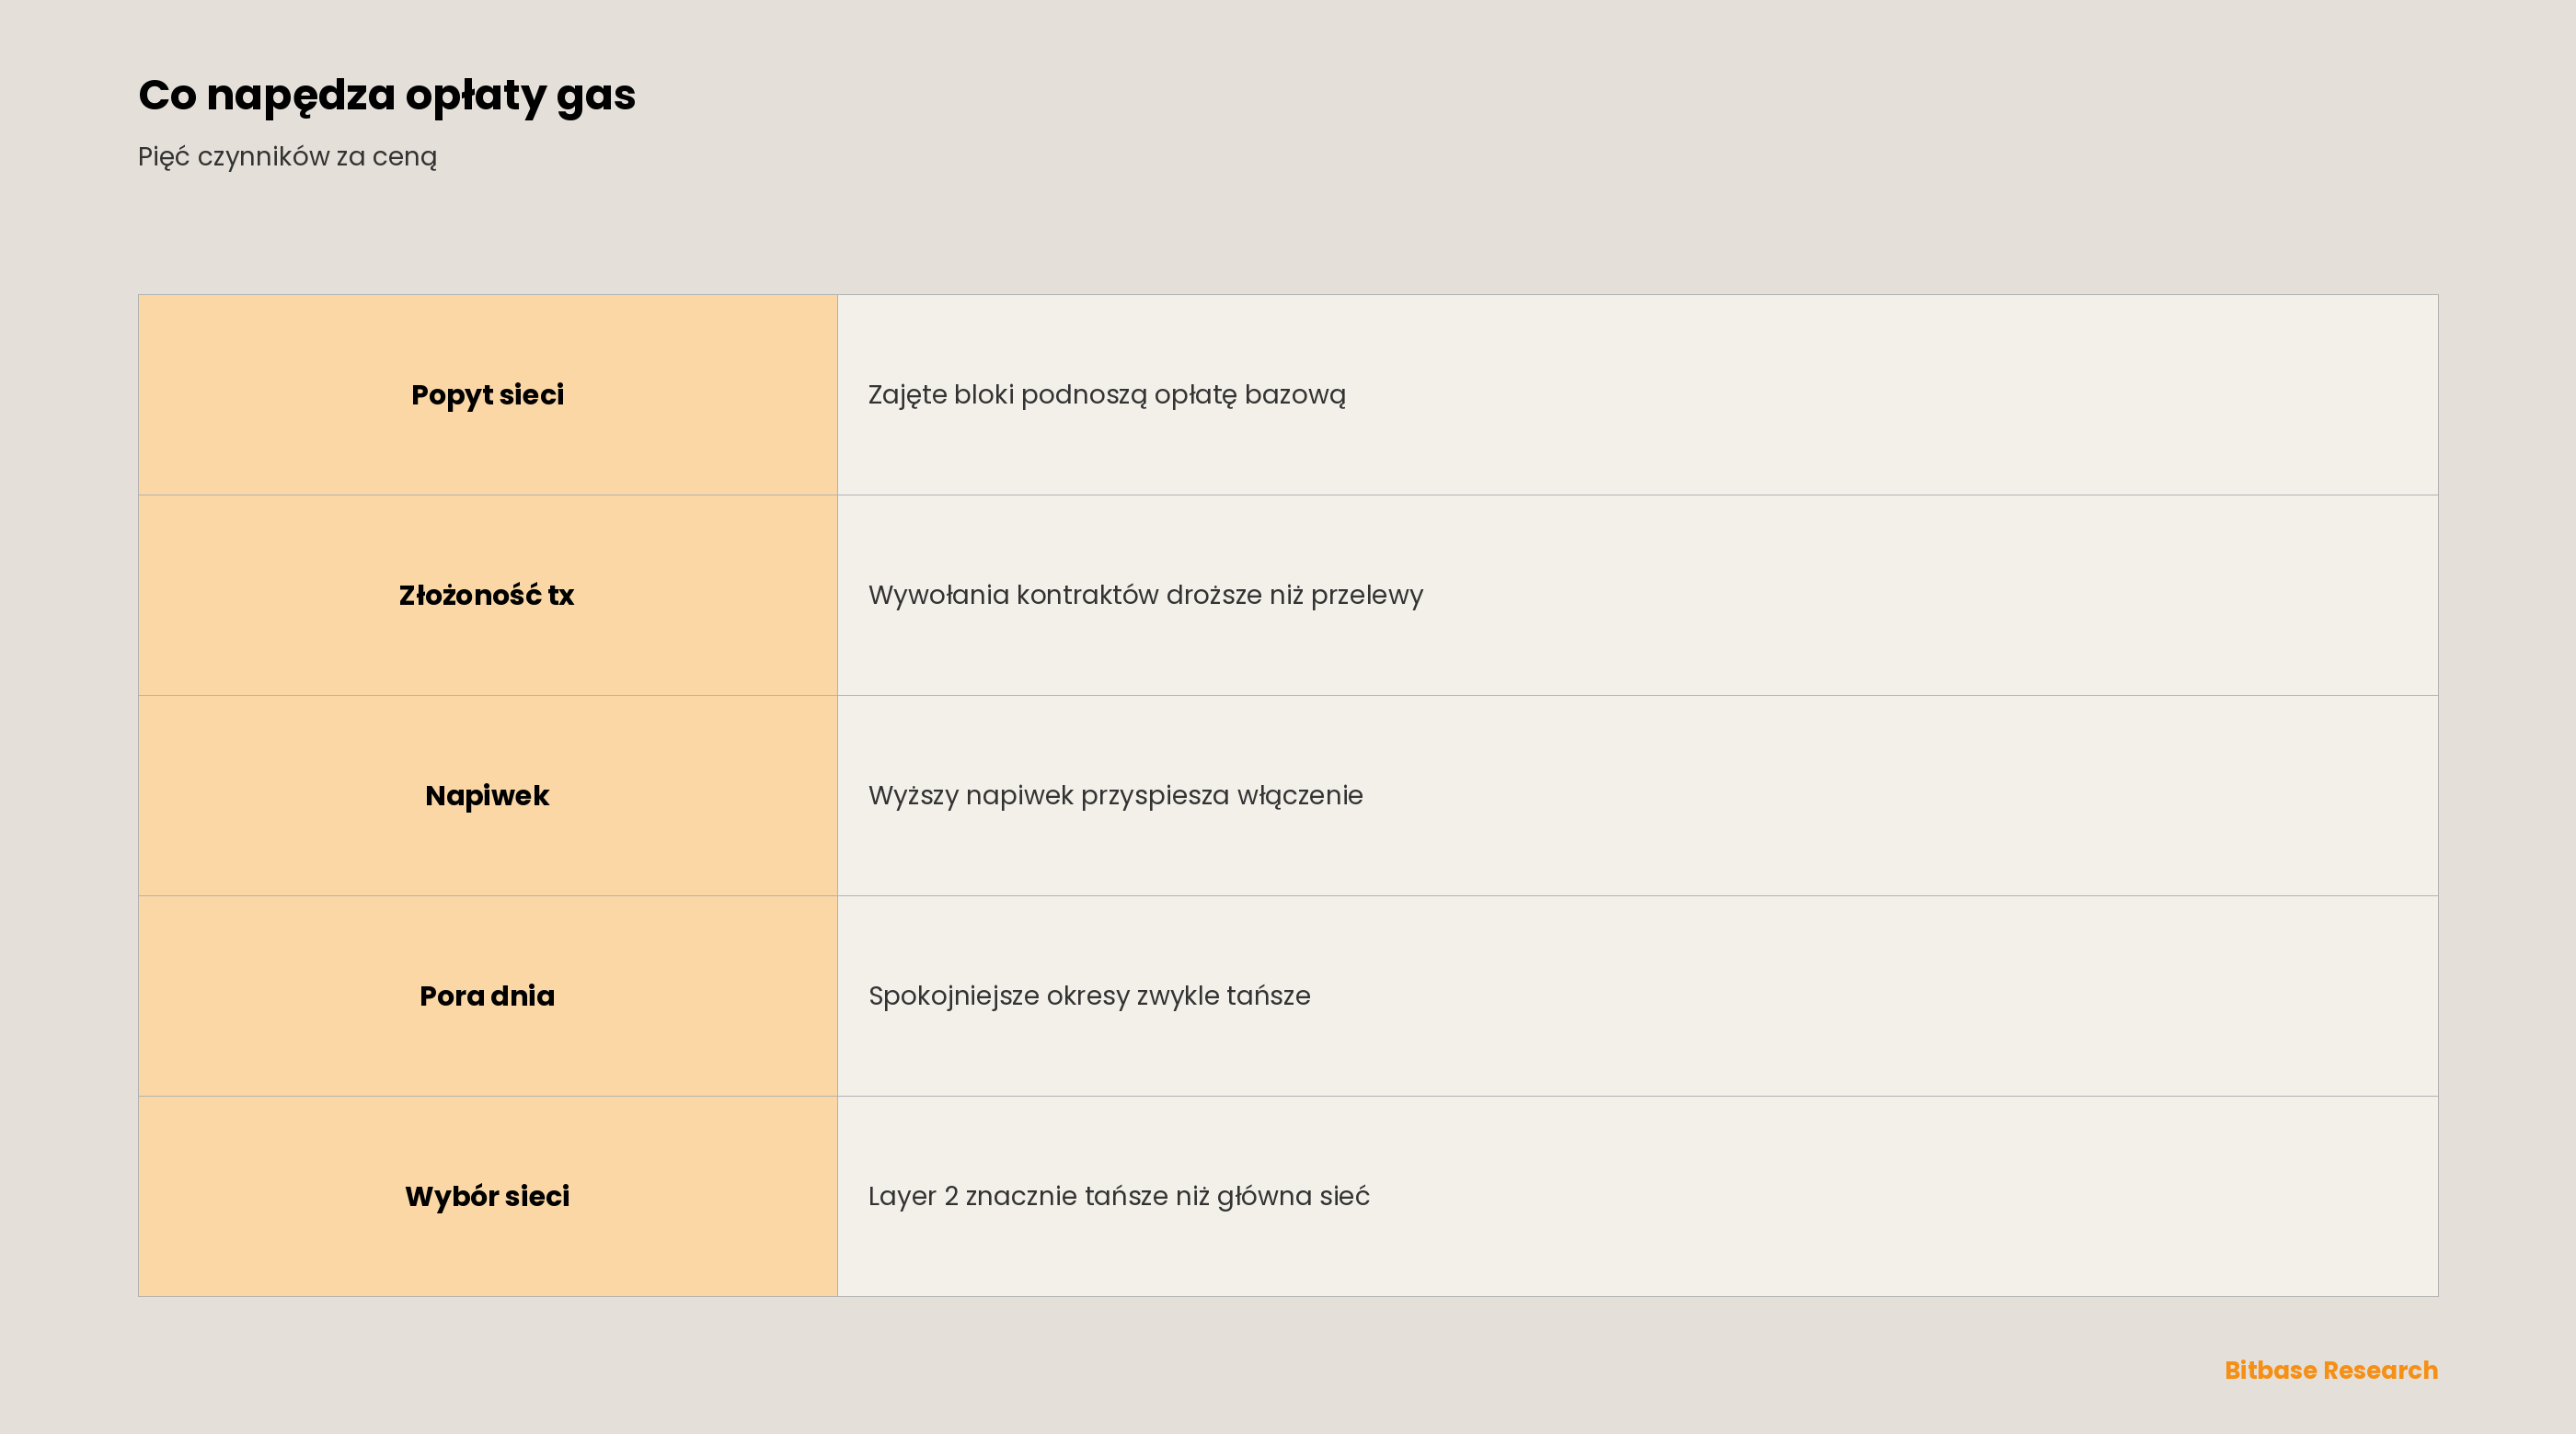Click the text "Spokojniejsze okresy zwykle tańsze"

coord(1089,996)
